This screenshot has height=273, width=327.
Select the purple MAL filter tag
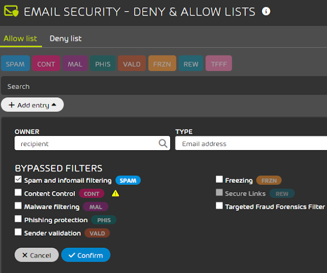tap(75, 64)
